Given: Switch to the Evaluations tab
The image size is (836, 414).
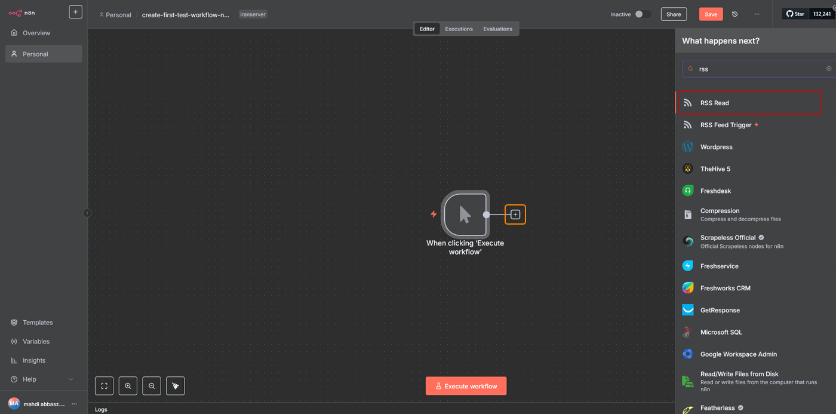Looking at the screenshot, I should (497, 29).
